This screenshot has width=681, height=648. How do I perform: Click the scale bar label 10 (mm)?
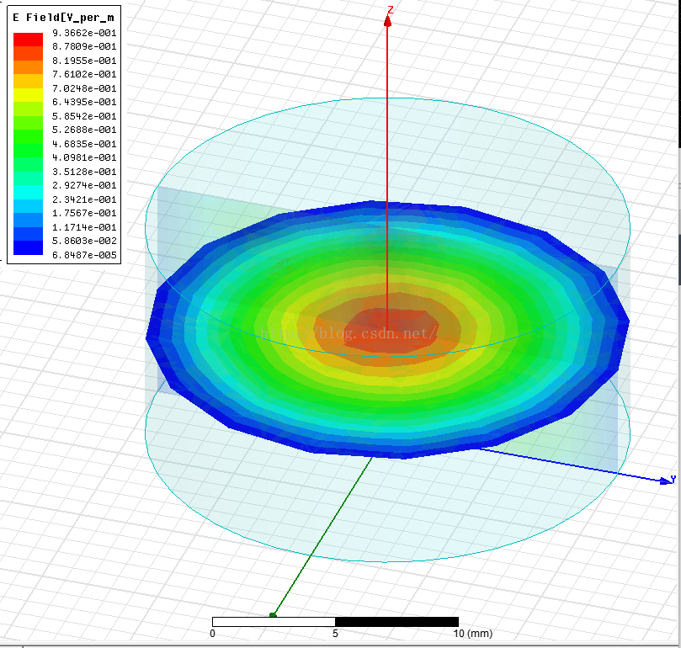click(473, 634)
